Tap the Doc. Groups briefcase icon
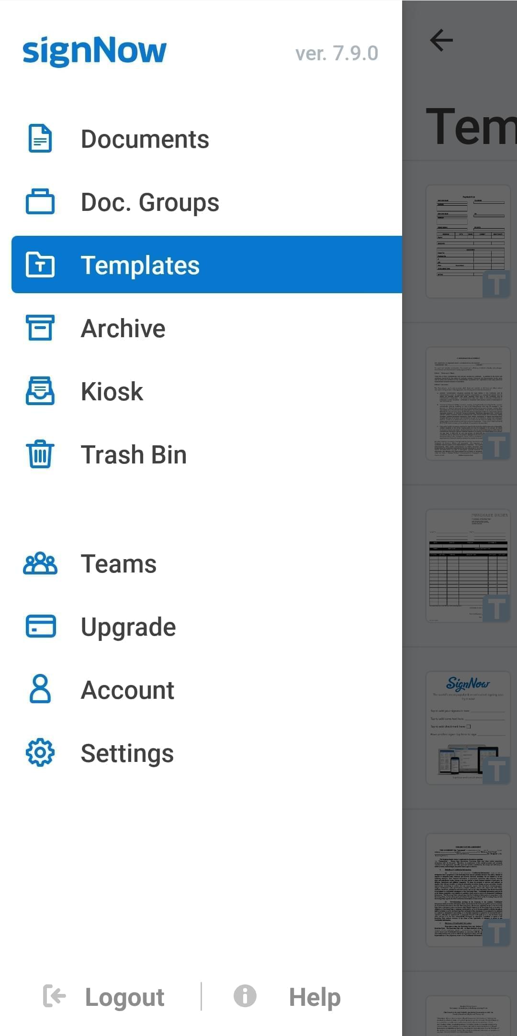 coord(40,202)
